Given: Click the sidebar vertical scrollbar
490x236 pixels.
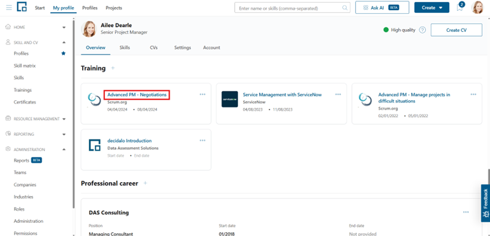Looking at the screenshot, I should [73, 114].
